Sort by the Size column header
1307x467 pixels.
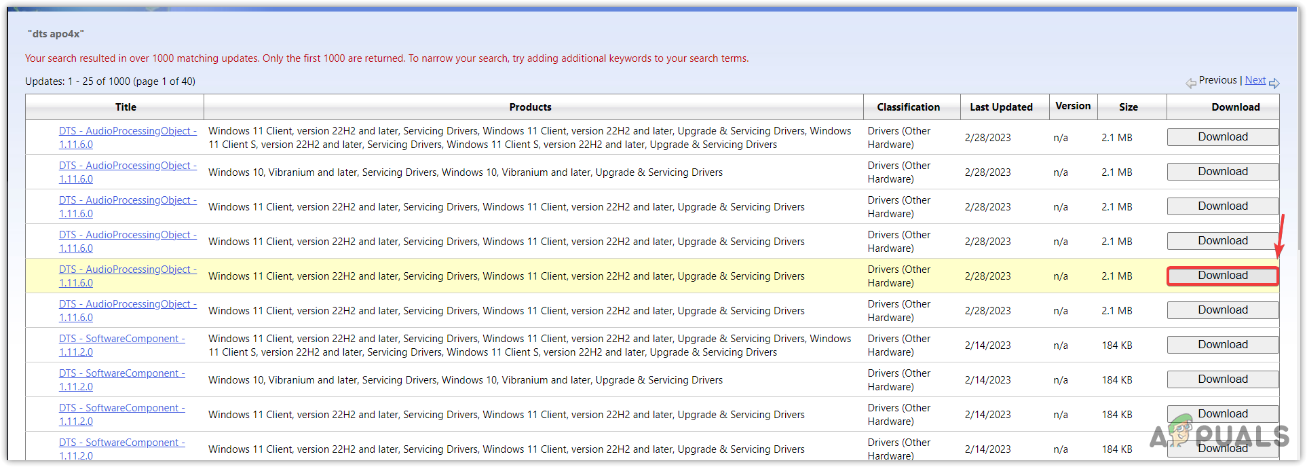click(x=1128, y=107)
